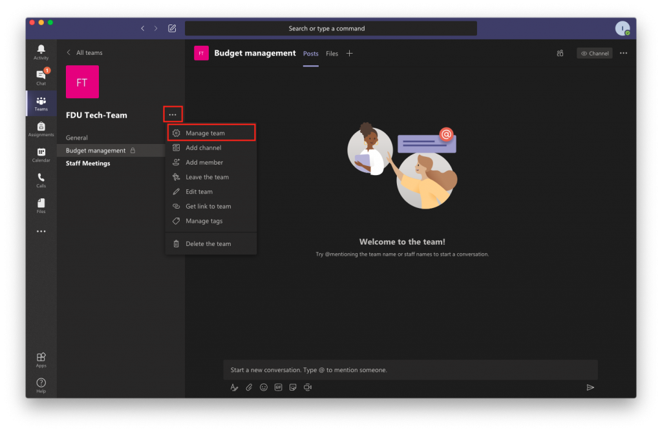The height and width of the screenshot is (432, 662).
Task: Add a new tab with plus icon
Action: coord(349,53)
